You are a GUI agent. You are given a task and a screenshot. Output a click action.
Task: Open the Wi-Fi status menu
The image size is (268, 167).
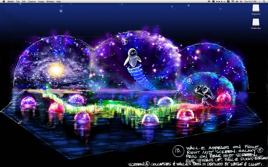(x=233, y=2)
